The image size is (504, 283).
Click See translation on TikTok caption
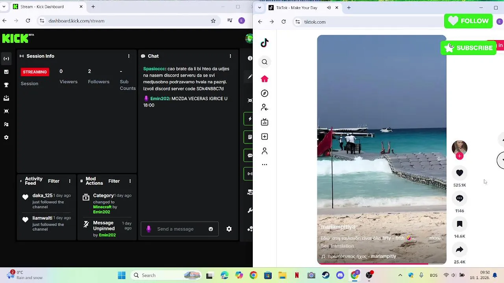click(x=337, y=246)
